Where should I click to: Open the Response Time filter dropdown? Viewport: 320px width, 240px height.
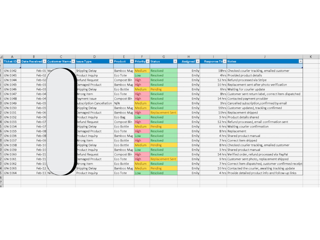tap(225, 61)
